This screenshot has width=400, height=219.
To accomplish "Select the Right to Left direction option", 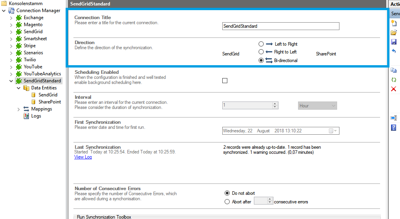I will click(261, 52).
